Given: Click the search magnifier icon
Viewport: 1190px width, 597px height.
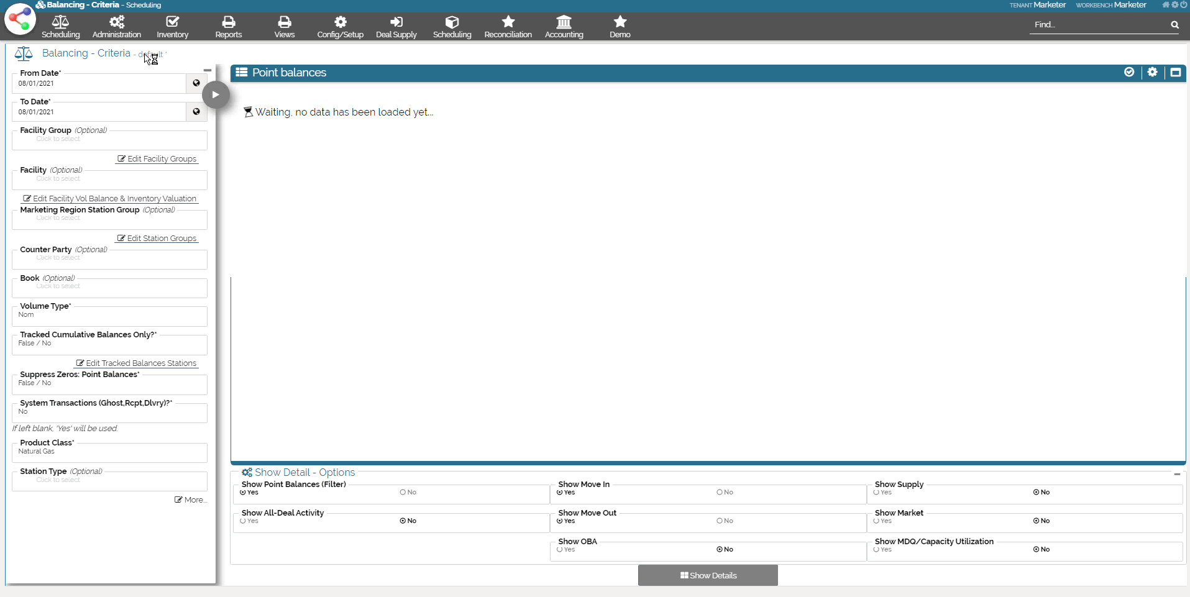Looking at the screenshot, I should point(1174,25).
